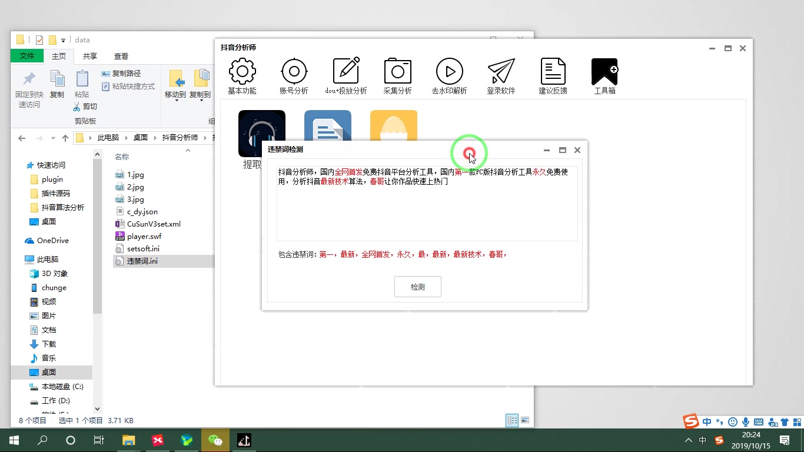This screenshot has width=804, height=452.
Task: Open taskbar search magnifier
Action: 42,440
